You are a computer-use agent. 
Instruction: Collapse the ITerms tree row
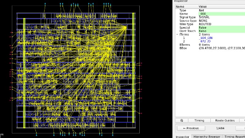coord(177,34)
